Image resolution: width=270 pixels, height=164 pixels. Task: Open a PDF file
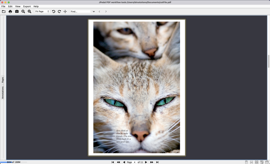pyautogui.click(x=4, y=11)
